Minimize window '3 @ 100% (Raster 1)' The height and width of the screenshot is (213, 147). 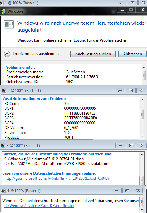(120, 146)
